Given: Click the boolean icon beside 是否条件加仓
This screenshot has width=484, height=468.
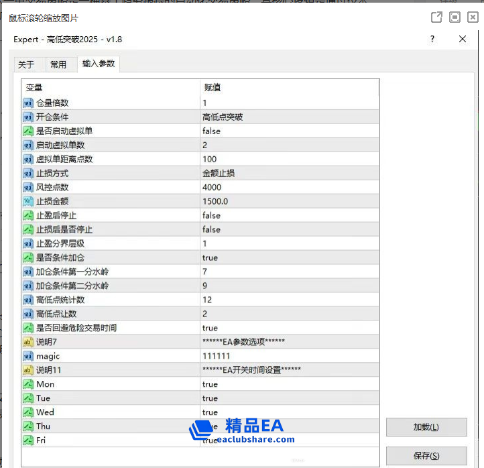Looking at the screenshot, I should [27, 257].
